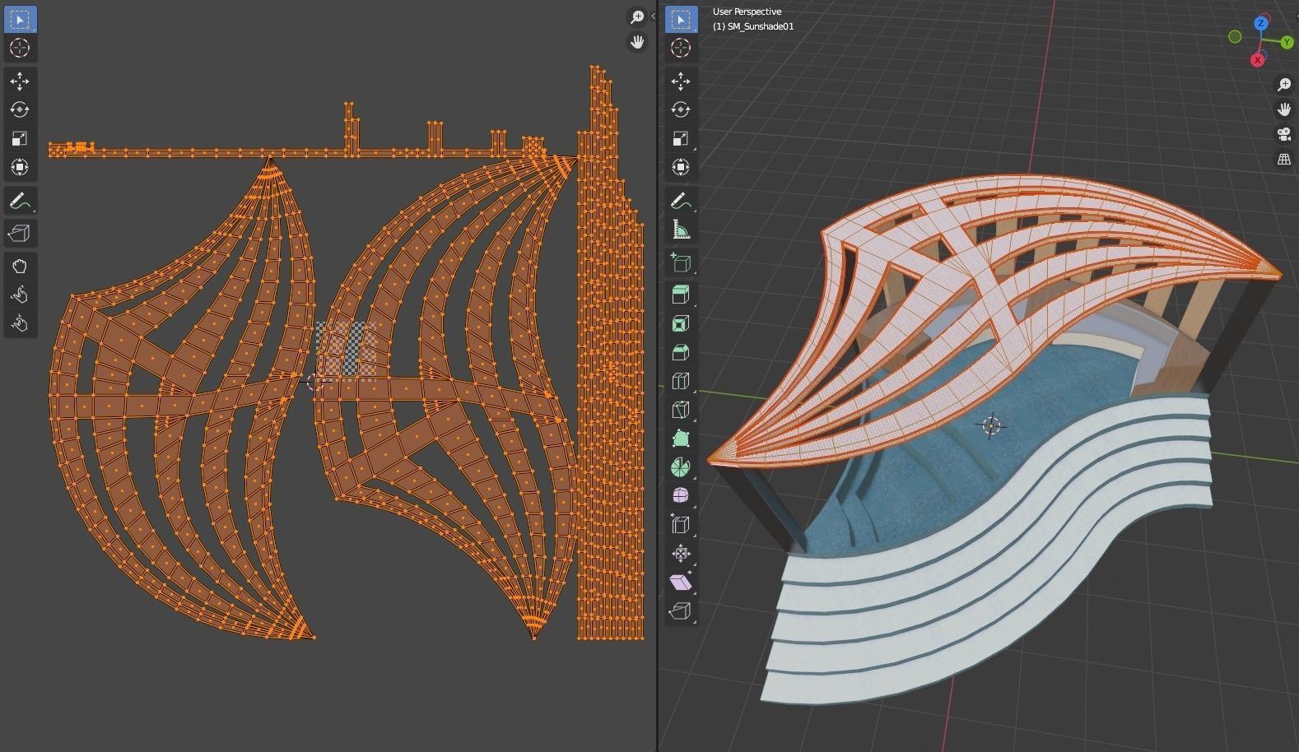Activate the Scale tool in UV editor
Screen dimensions: 1299x752
click(x=20, y=138)
